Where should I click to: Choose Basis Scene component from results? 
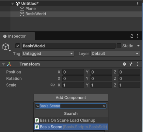(x=71, y=127)
